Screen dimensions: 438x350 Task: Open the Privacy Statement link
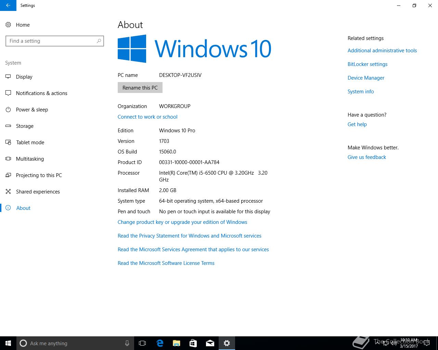pyautogui.click(x=190, y=236)
